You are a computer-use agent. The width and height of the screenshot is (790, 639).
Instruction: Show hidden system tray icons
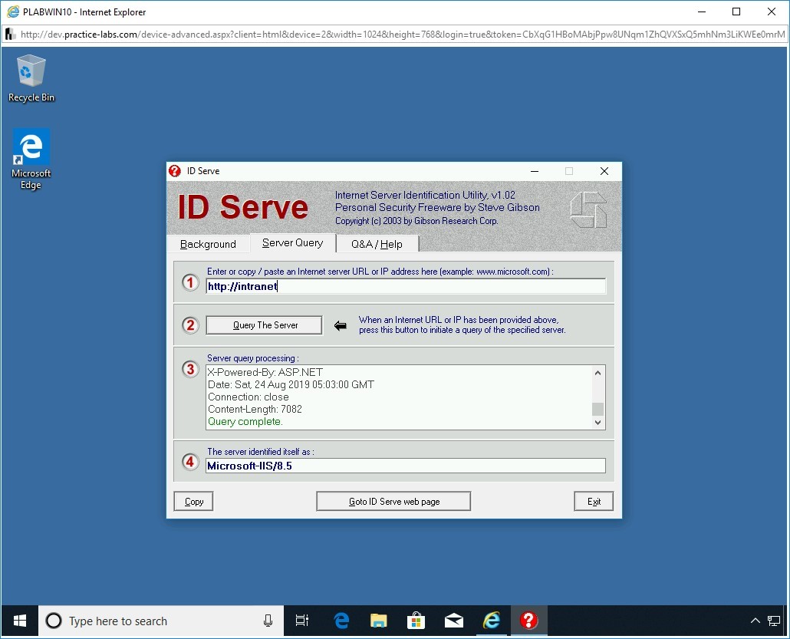(x=755, y=621)
